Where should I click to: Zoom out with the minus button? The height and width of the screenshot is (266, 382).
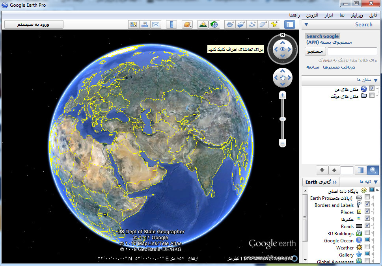[283, 143]
